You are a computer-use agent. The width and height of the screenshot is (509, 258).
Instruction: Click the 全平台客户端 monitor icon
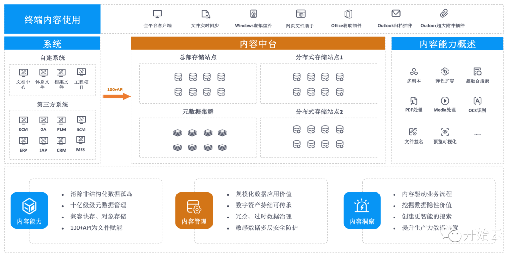point(157,14)
